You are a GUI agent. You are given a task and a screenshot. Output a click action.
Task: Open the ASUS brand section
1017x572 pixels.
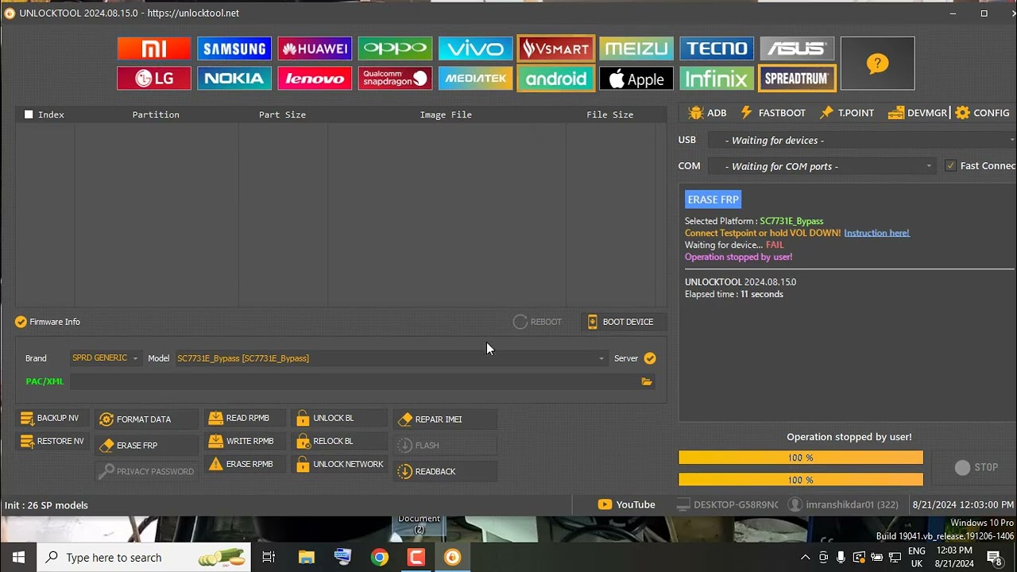click(x=797, y=48)
